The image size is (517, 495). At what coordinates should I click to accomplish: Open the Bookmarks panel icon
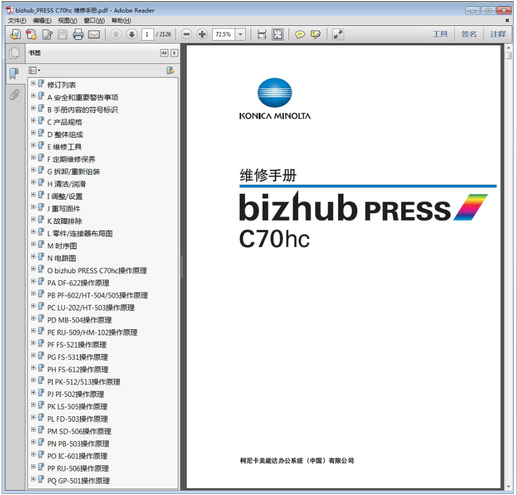[x=14, y=73]
